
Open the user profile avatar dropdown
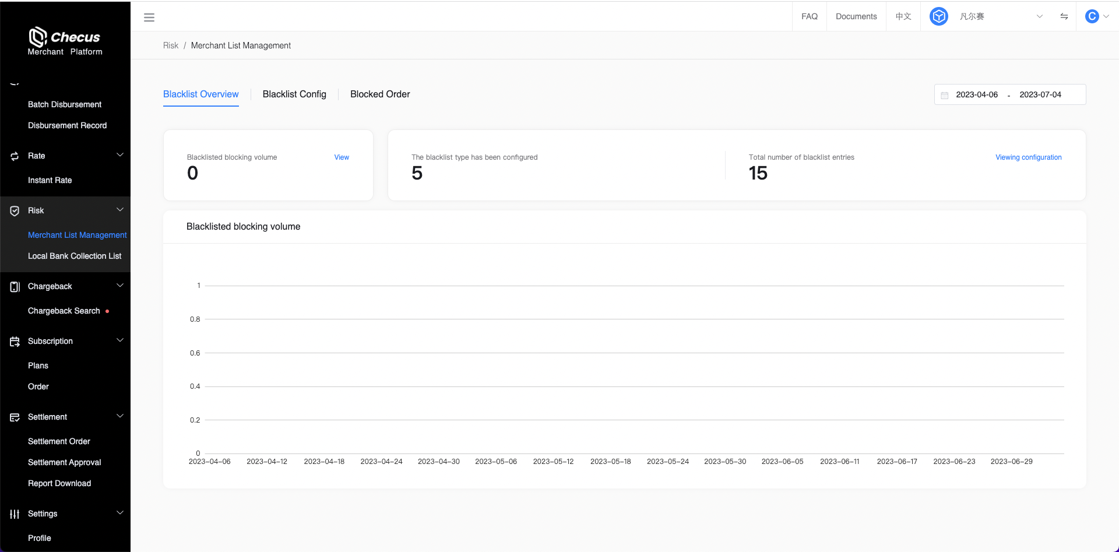click(x=1096, y=16)
